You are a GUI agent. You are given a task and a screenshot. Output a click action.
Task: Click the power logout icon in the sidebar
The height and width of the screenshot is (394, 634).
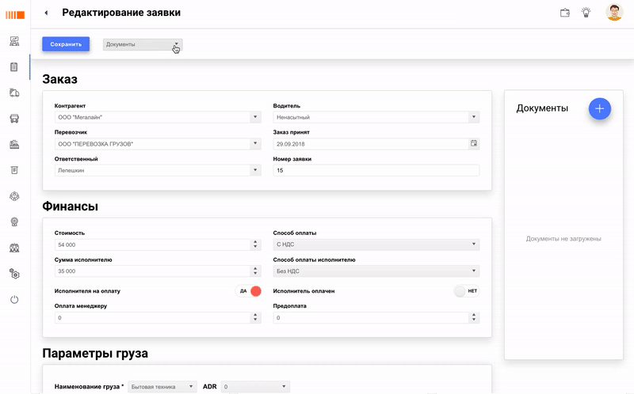pyautogui.click(x=14, y=300)
